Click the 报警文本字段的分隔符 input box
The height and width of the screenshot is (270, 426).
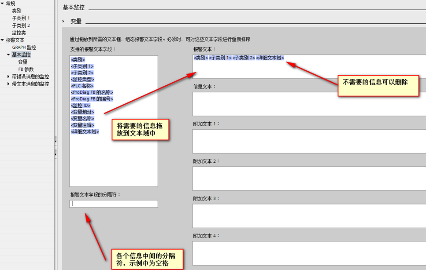tap(114, 204)
